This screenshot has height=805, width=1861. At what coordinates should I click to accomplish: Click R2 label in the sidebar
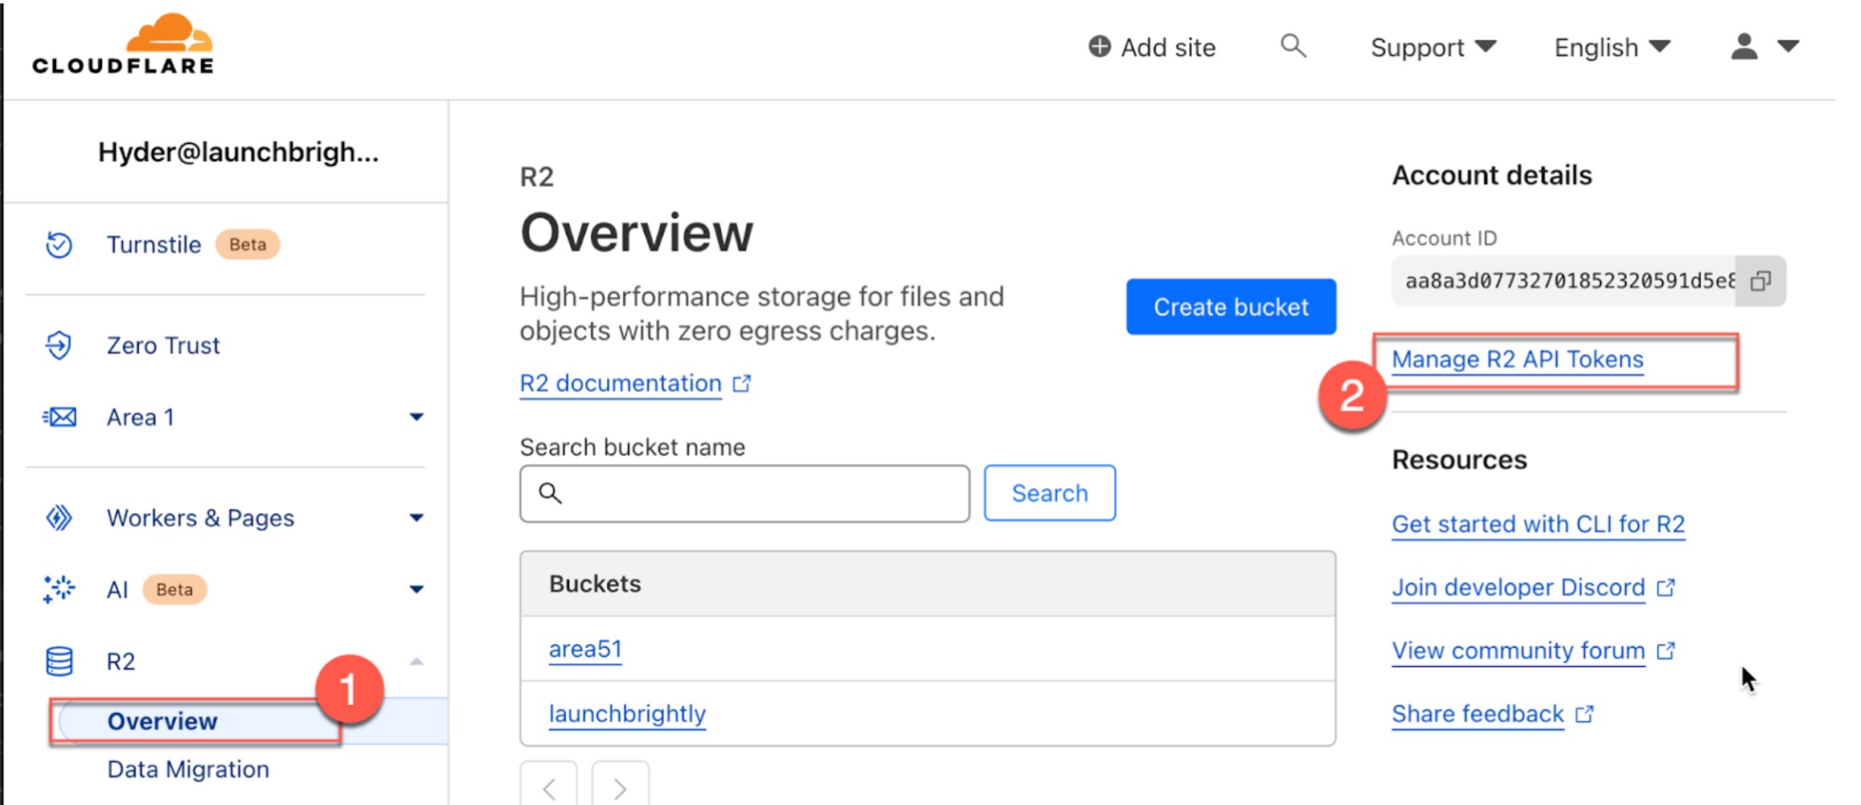(120, 662)
